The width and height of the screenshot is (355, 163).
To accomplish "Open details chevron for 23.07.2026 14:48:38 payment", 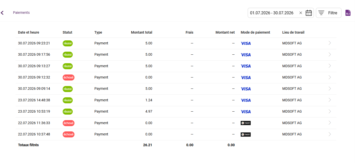I will coord(330,100).
